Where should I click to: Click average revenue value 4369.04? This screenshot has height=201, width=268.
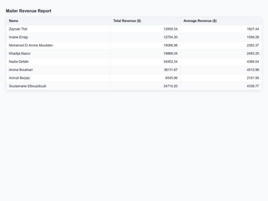253,62
